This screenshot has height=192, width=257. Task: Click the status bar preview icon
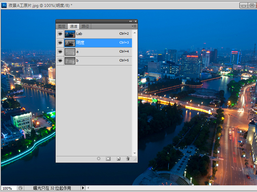(21, 188)
